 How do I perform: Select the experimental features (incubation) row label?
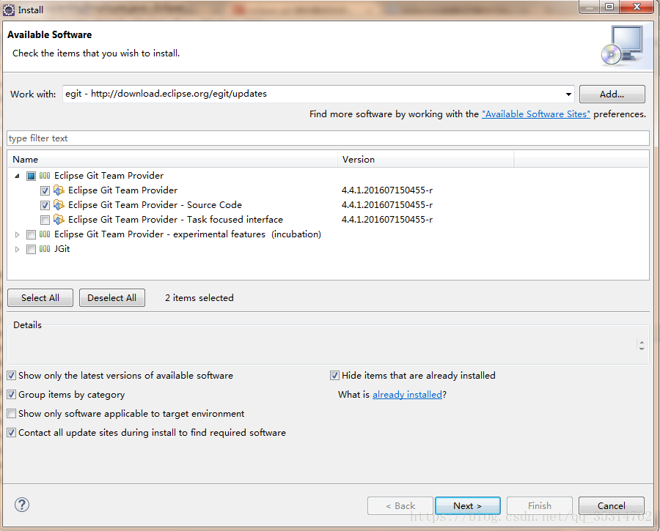point(188,234)
